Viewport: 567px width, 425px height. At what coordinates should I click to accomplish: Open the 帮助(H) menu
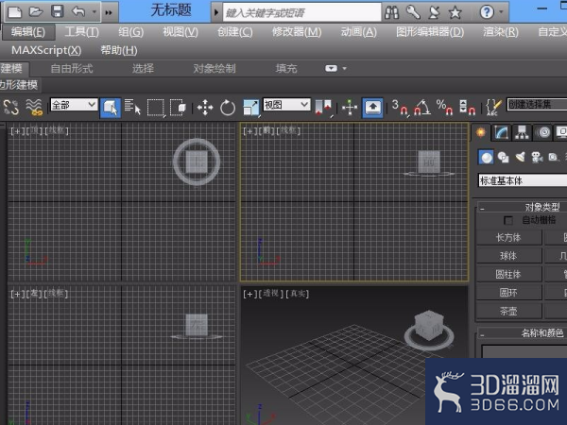(119, 50)
